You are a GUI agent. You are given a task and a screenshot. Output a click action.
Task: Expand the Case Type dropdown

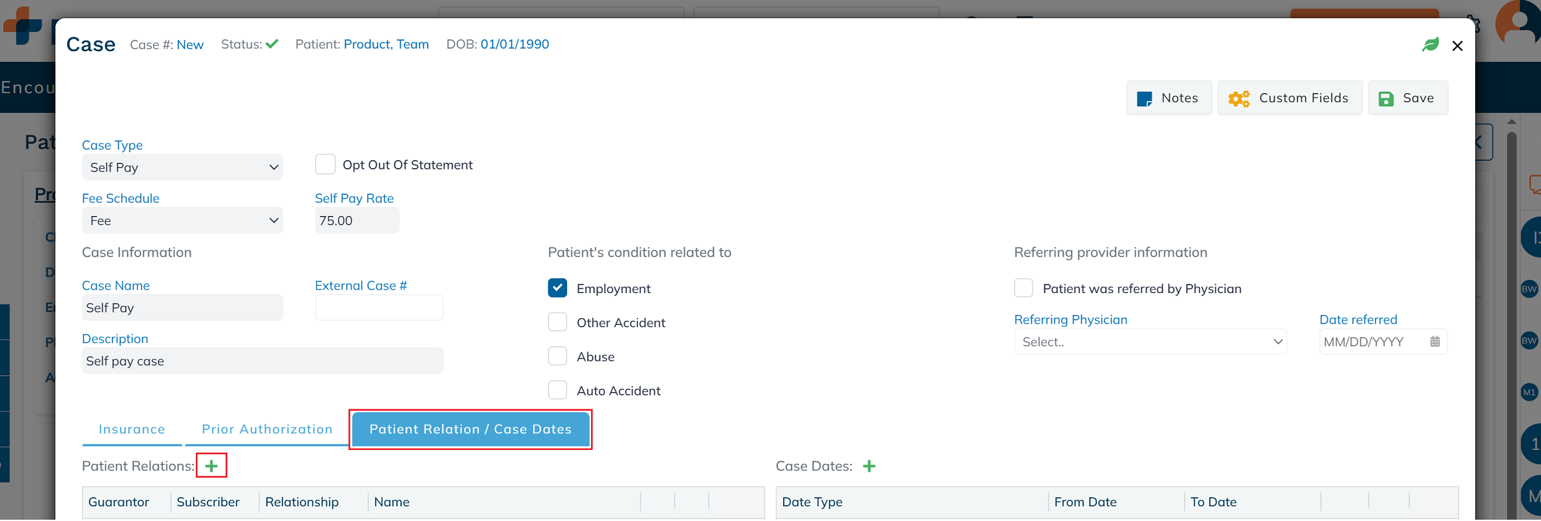182,167
